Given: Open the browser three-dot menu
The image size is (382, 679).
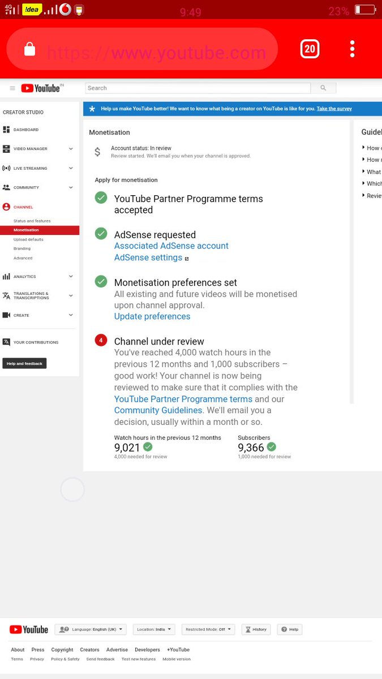Looking at the screenshot, I should click(352, 49).
